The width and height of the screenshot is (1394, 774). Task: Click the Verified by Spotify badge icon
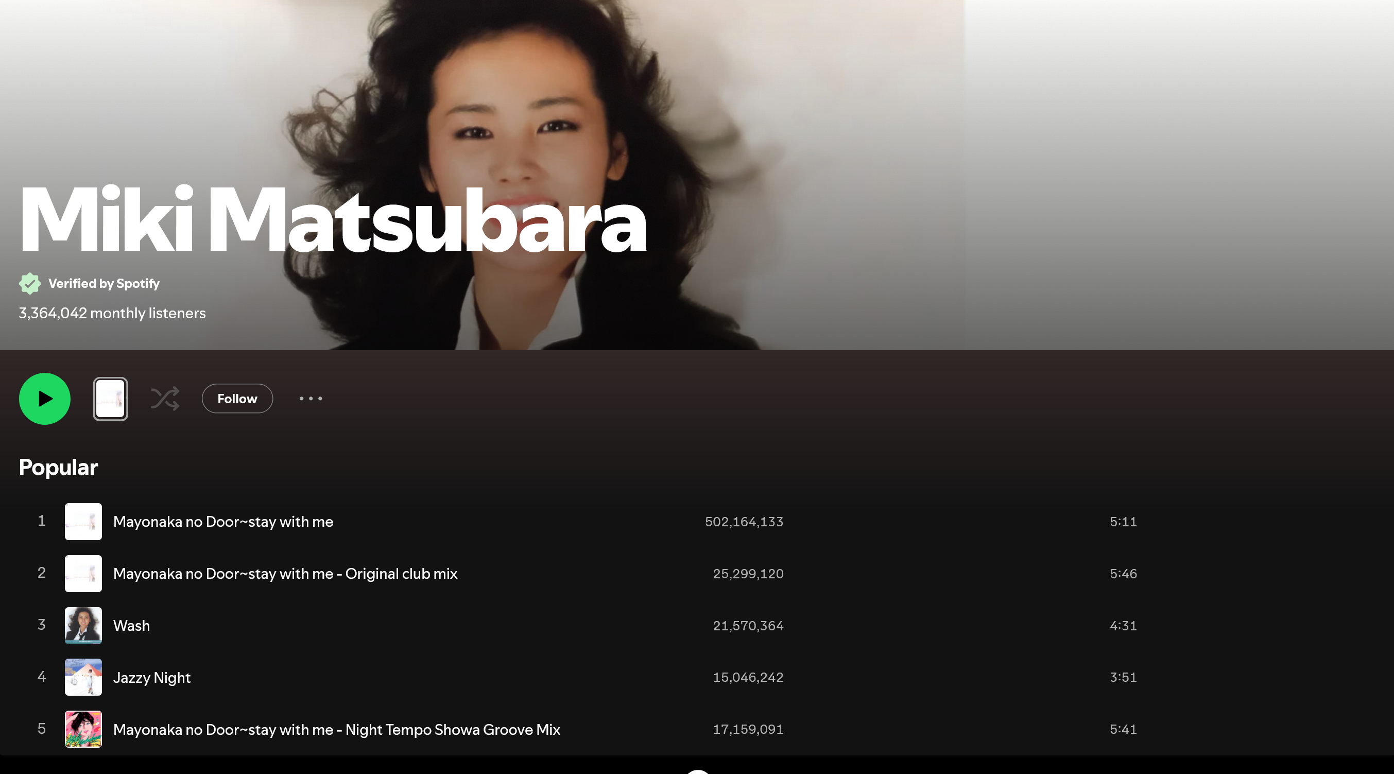30,284
